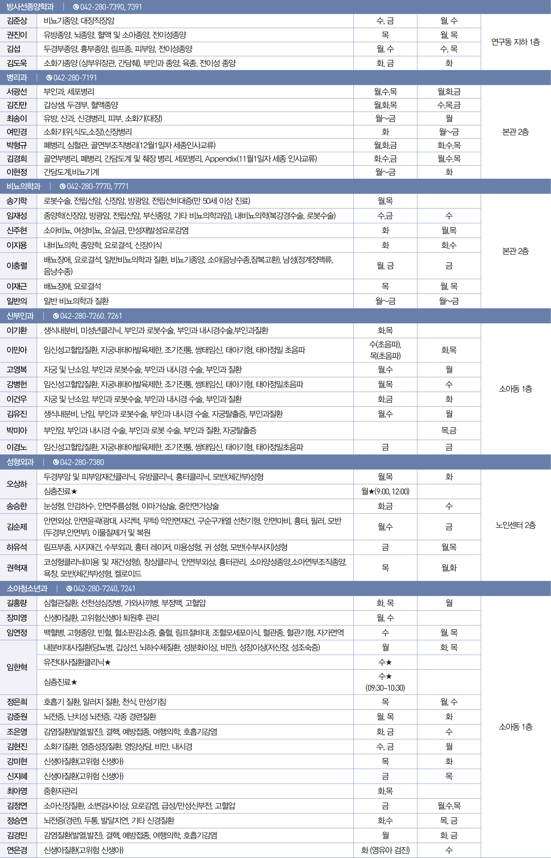Select doctor name 연은경
551x858 pixels.
coord(17,850)
